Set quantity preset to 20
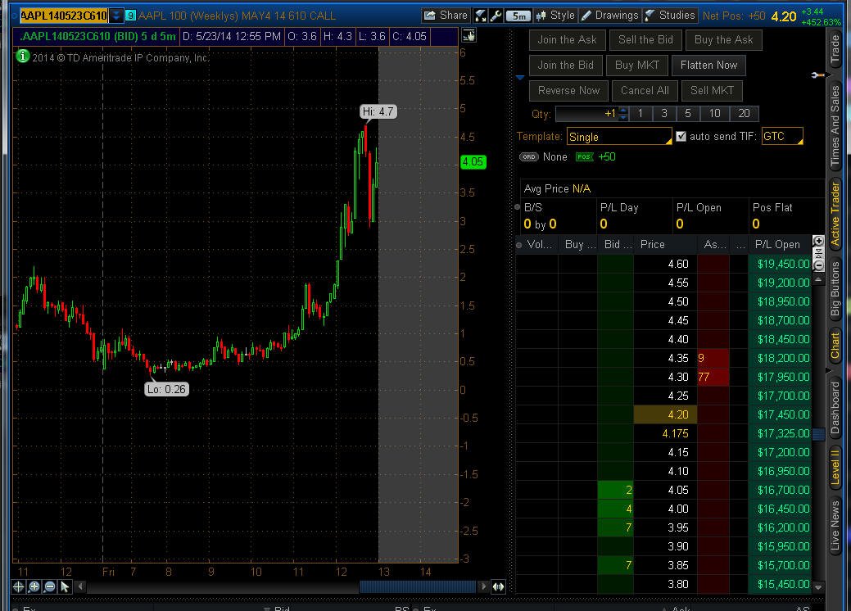Image resolution: width=851 pixels, height=611 pixels. 744,113
